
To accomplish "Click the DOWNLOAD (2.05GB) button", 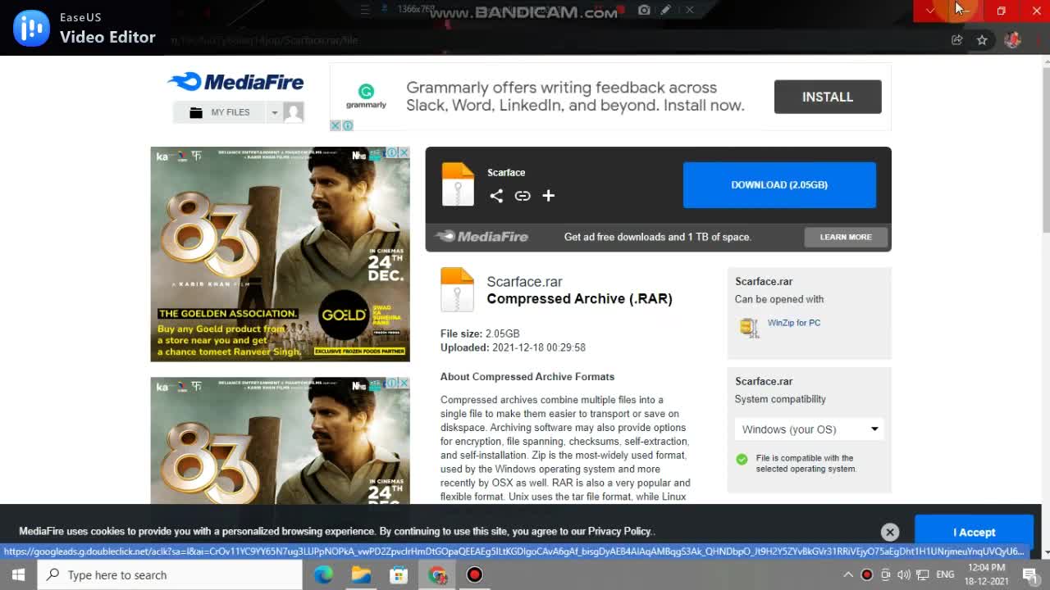I will (779, 184).
